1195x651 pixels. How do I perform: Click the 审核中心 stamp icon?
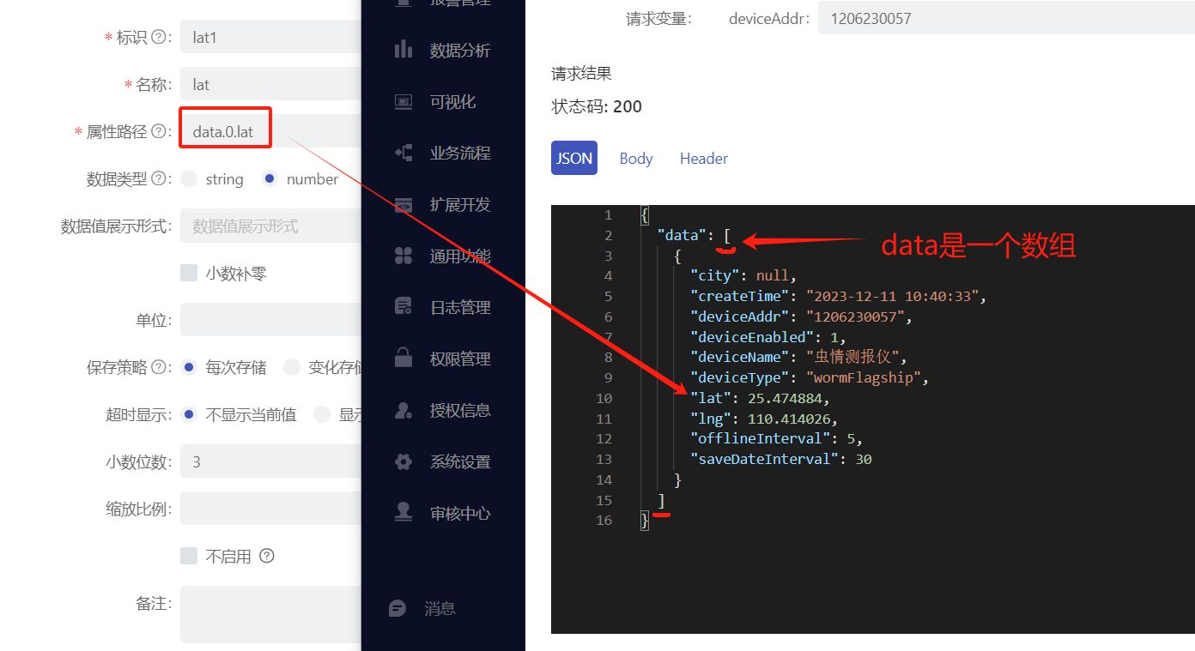coord(403,512)
